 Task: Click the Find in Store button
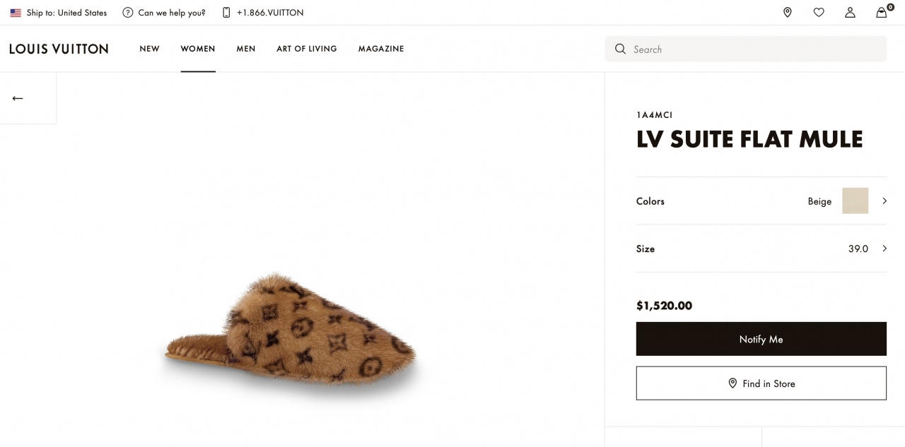(761, 383)
